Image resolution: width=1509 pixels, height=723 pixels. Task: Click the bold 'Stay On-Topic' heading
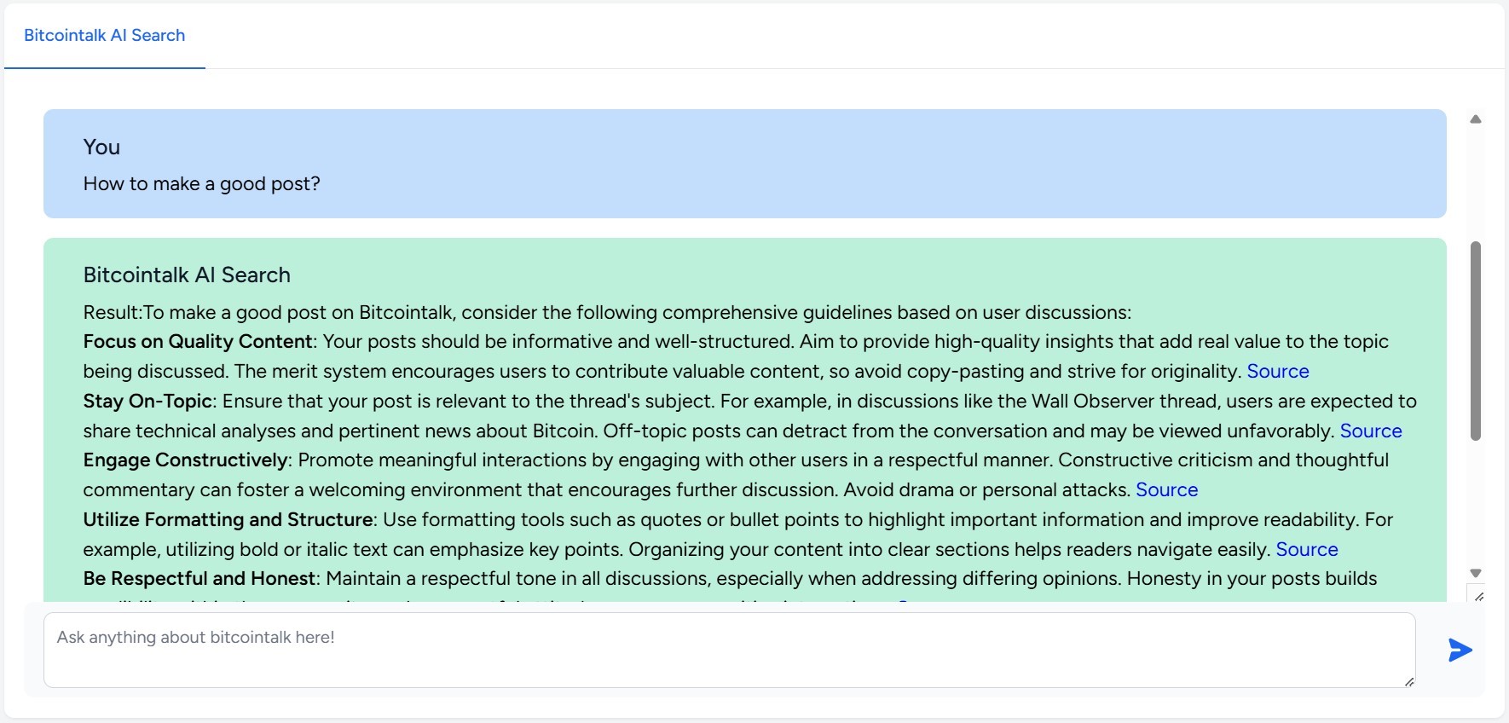(x=147, y=401)
